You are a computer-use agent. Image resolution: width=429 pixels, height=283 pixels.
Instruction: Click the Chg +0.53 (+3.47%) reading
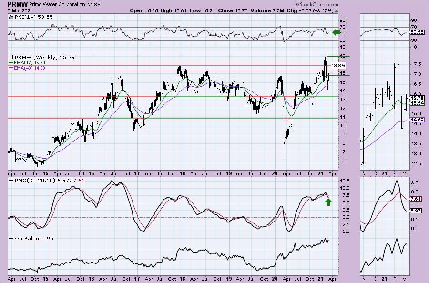click(310, 10)
